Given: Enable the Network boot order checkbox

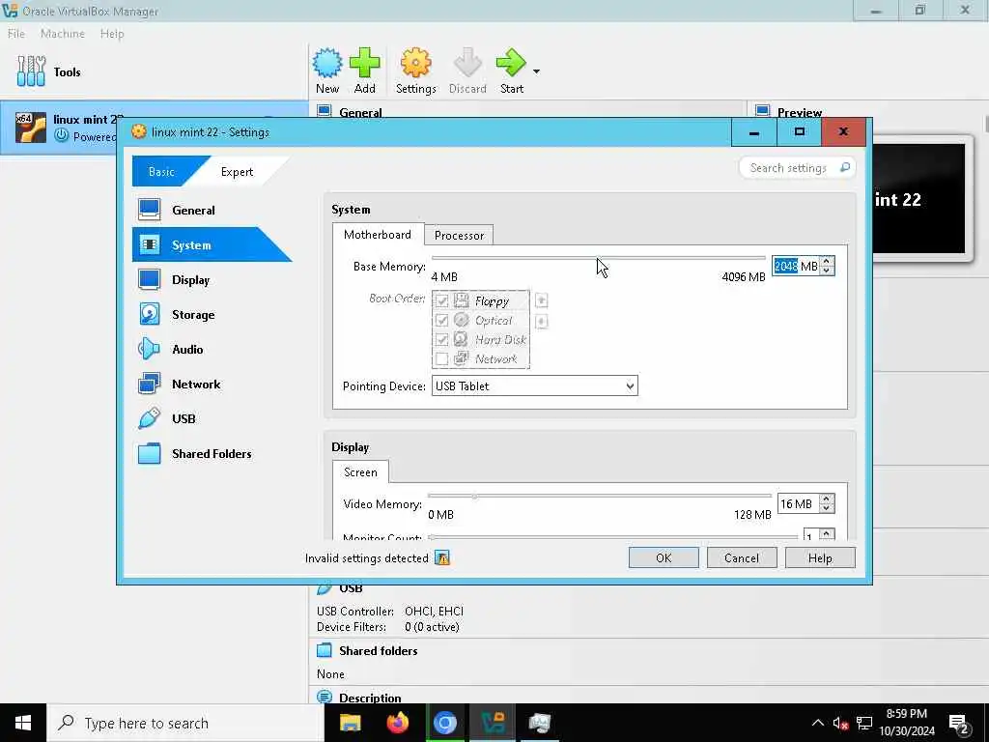Looking at the screenshot, I should click(x=442, y=359).
